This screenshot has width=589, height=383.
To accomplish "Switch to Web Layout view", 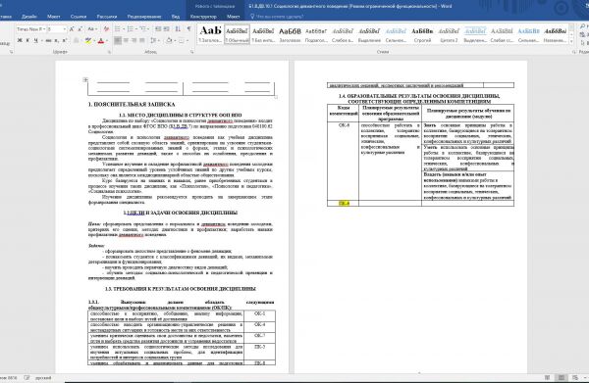I will pyautogui.click(x=575, y=377).
